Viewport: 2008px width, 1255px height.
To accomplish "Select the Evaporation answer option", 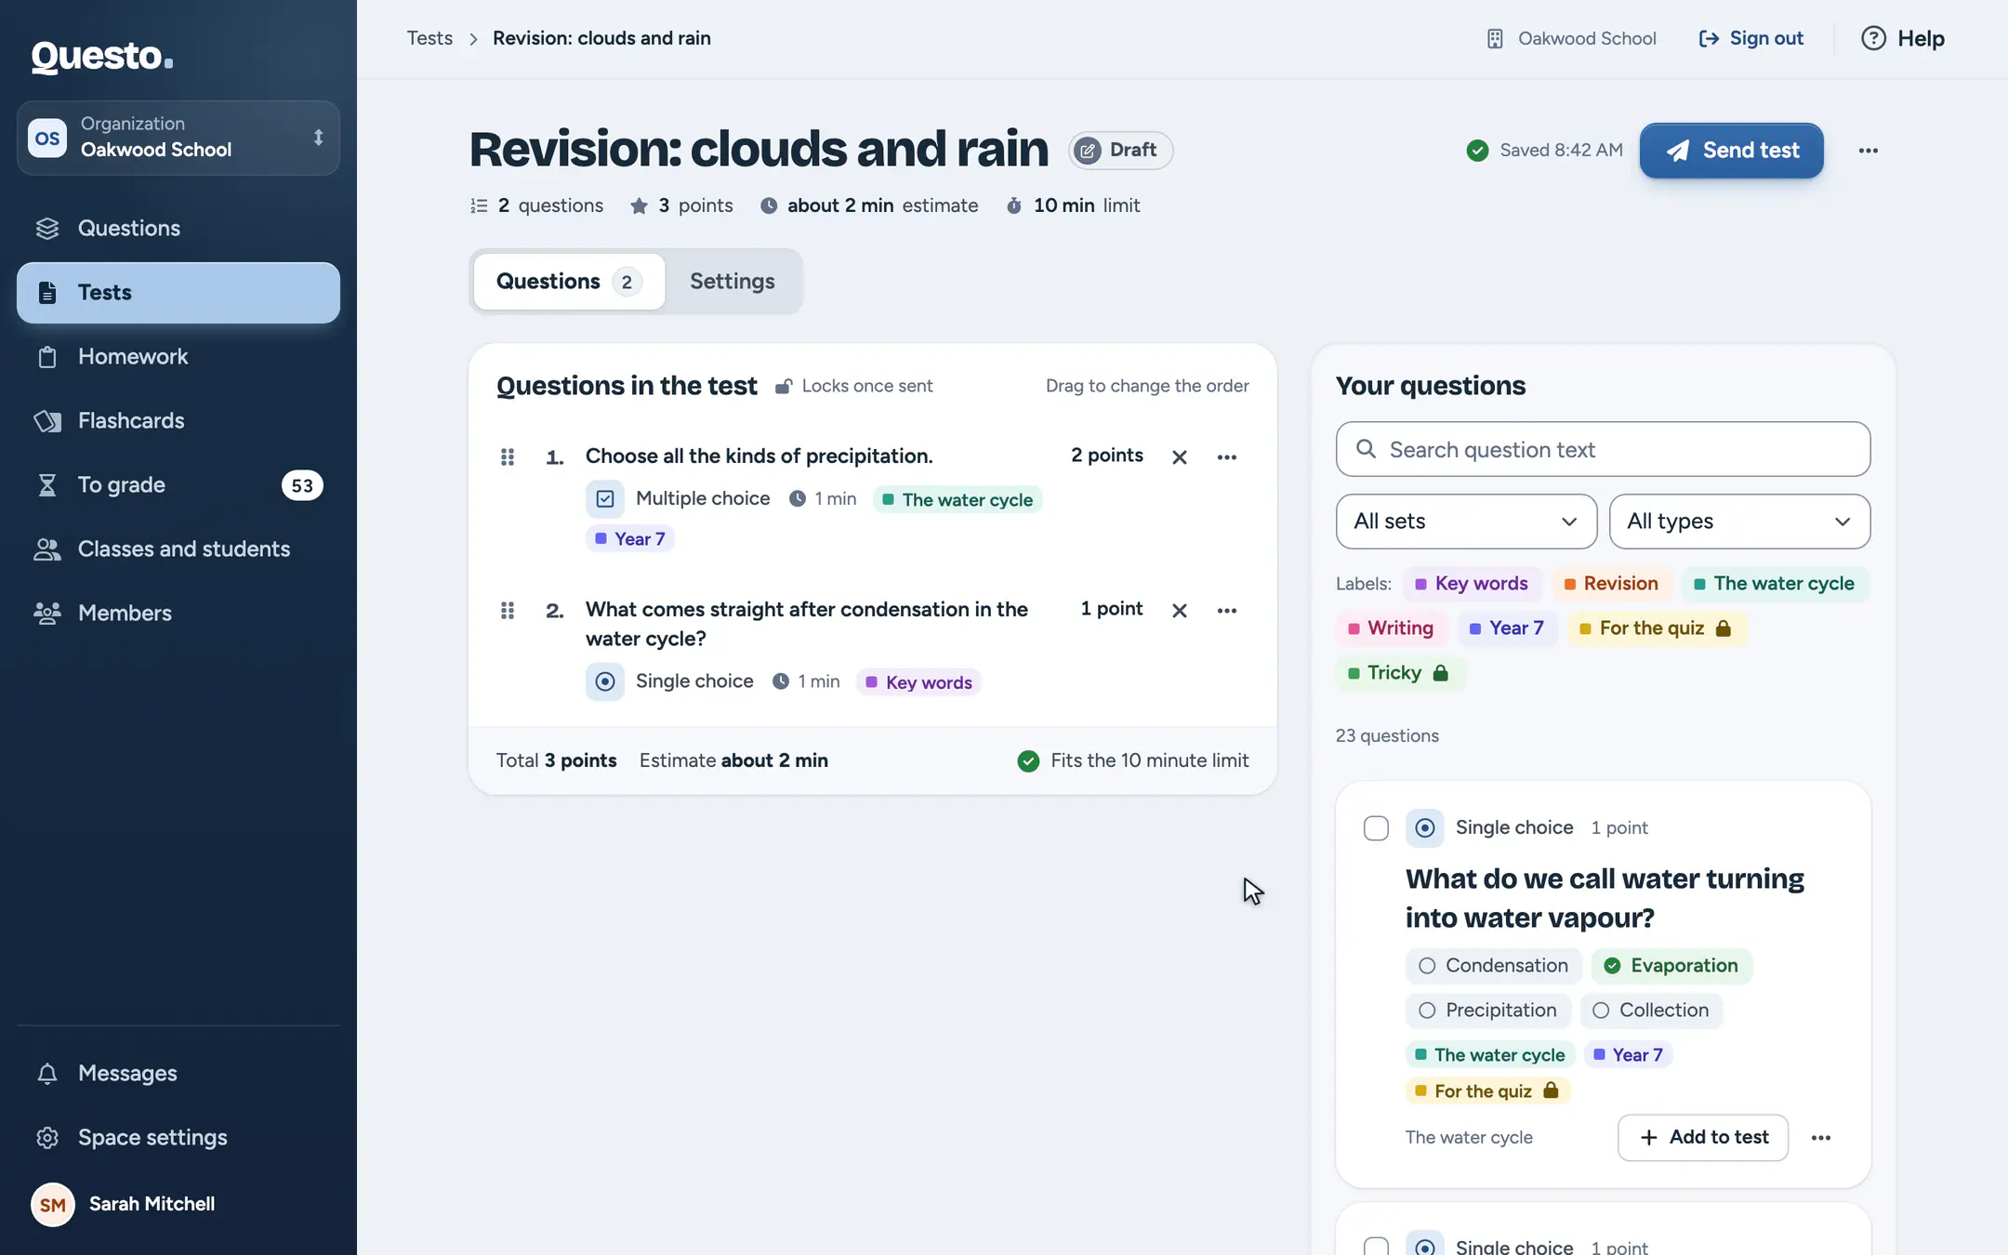I will (x=1671, y=966).
